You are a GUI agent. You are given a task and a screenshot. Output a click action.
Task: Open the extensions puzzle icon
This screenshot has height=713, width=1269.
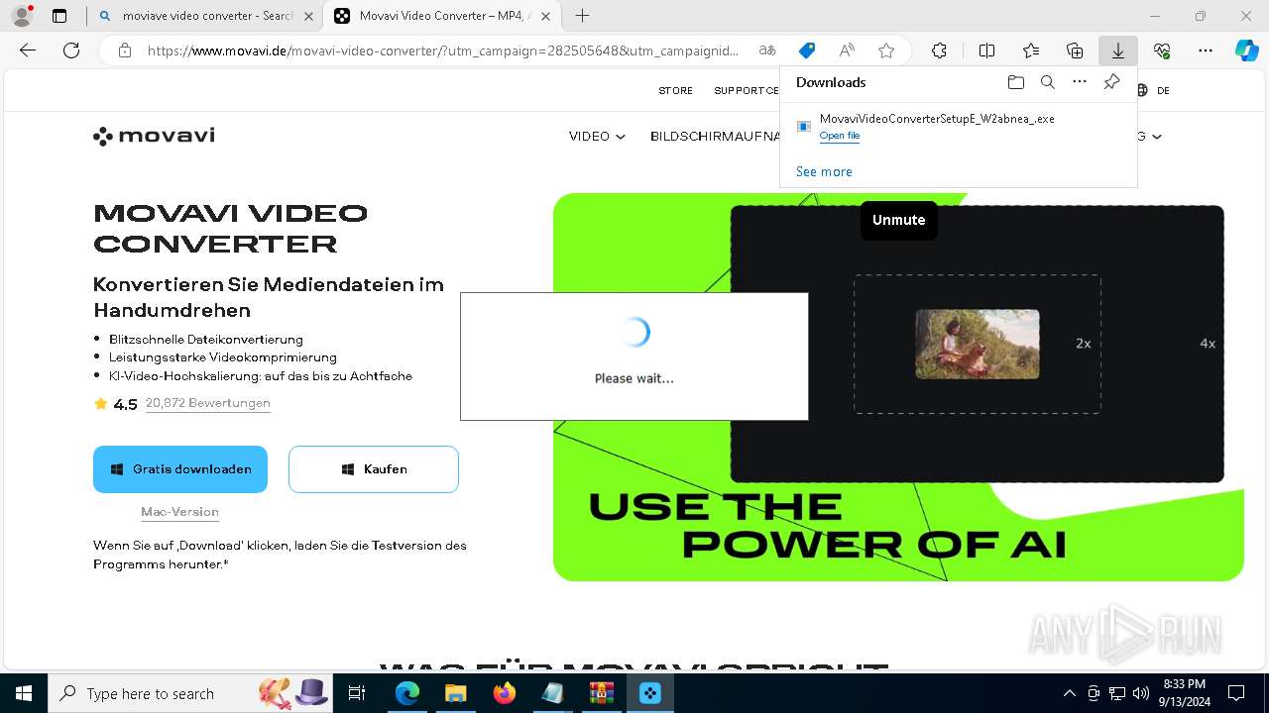939,51
